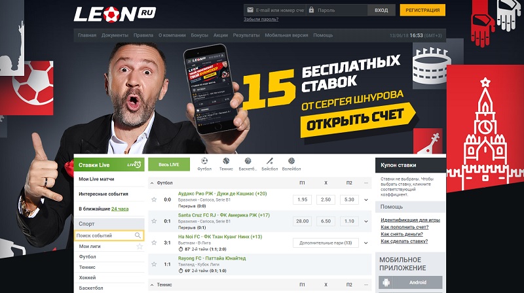Collapse the Футбол section header
This screenshot has height=293, width=524.
(x=152, y=183)
